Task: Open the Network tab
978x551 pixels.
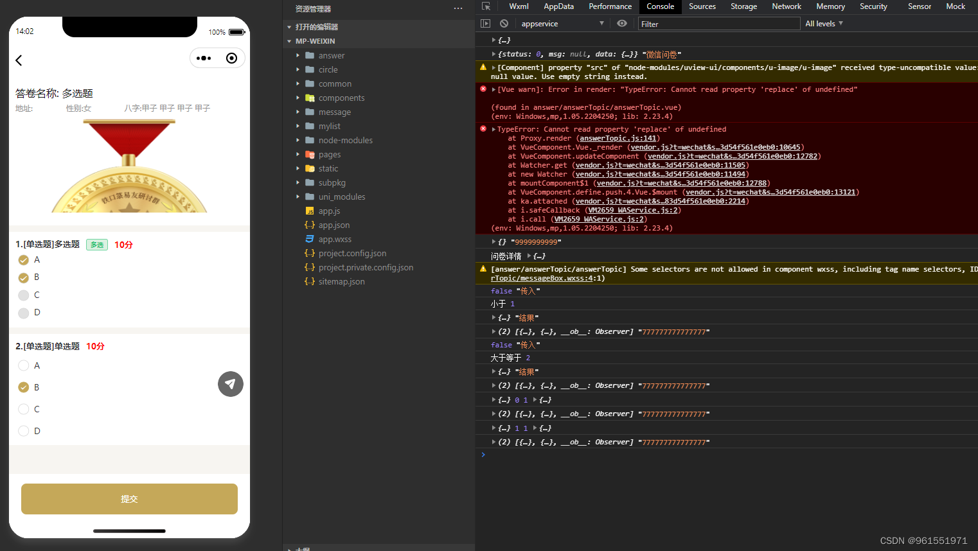Action: point(787,6)
